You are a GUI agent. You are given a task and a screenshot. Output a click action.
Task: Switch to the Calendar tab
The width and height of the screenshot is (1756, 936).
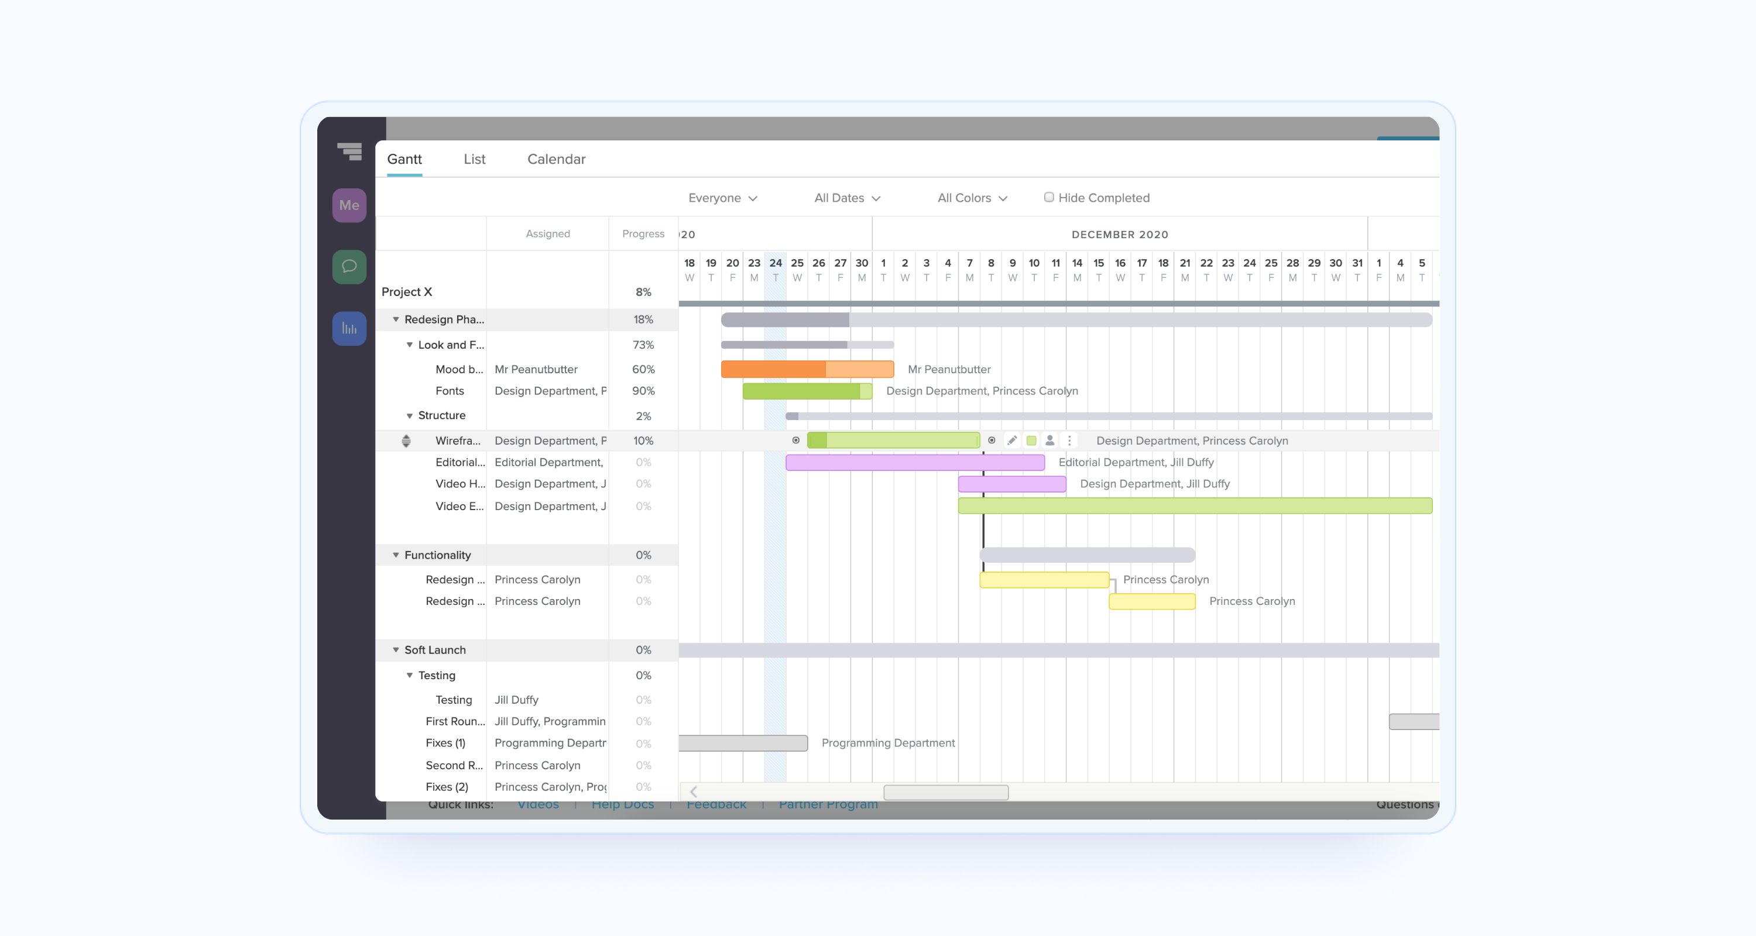click(x=555, y=159)
